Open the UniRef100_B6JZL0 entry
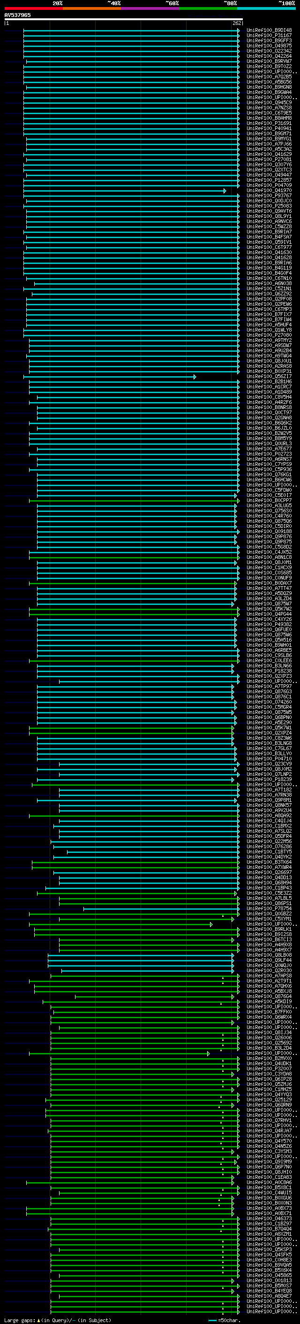Viewport: 300px width, 1324px height. pyautogui.click(x=269, y=428)
